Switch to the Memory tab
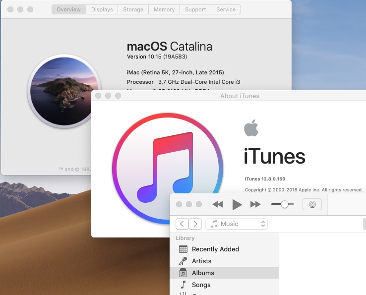 (164, 9)
